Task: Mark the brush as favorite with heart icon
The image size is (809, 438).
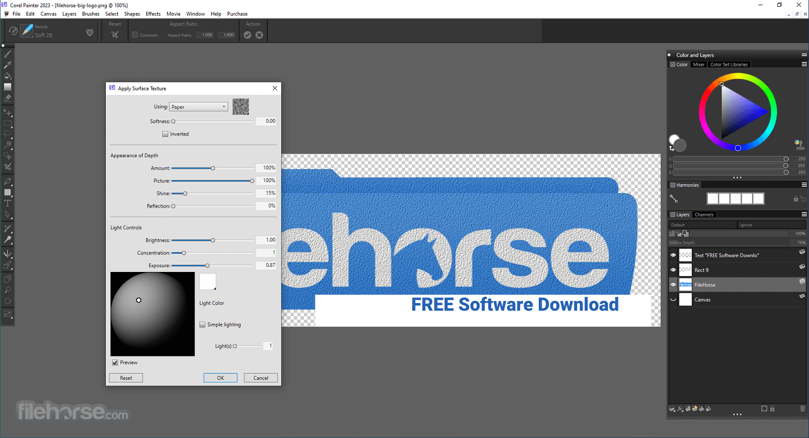Action: (x=90, y=33)
